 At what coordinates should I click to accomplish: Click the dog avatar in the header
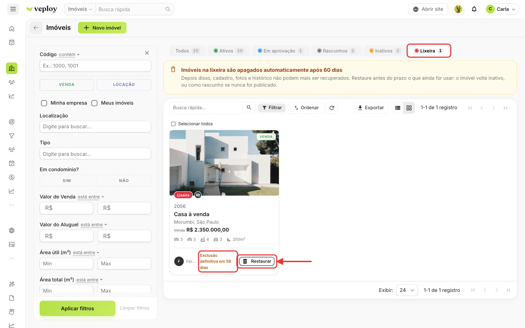(x=458, y=9)
